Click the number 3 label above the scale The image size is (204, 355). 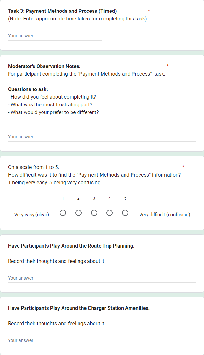pos(94,198)
